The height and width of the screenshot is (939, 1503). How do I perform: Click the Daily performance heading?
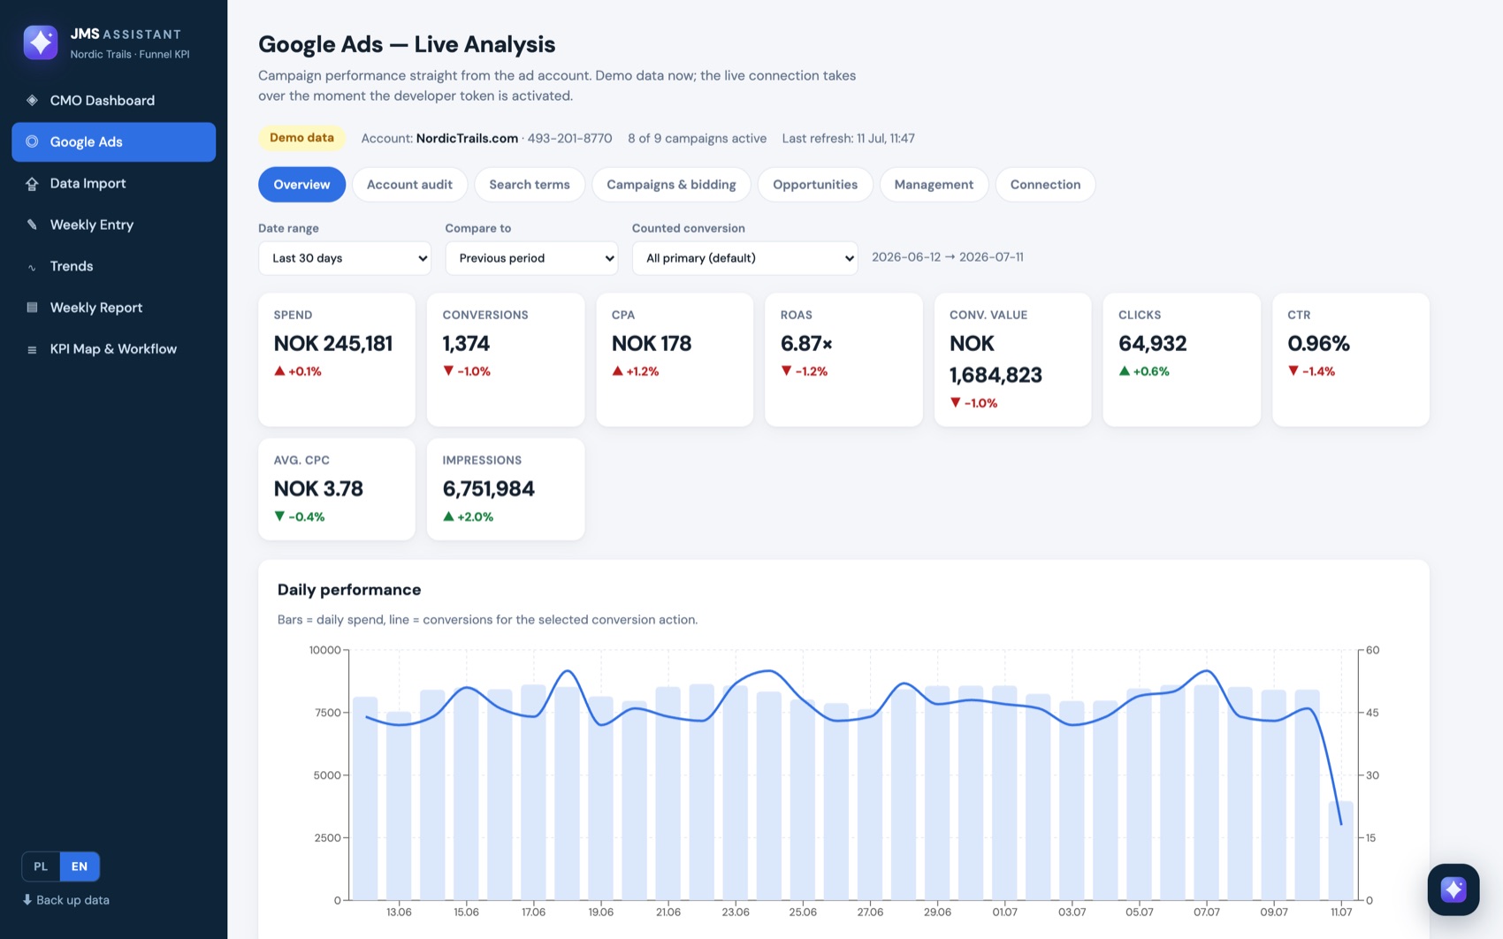coord(349,590)
